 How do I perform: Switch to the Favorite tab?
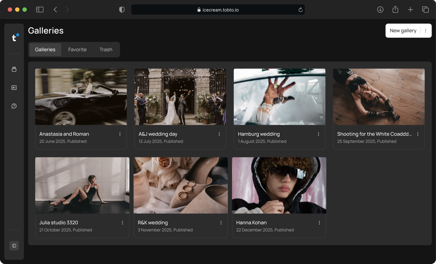(77, 50)
